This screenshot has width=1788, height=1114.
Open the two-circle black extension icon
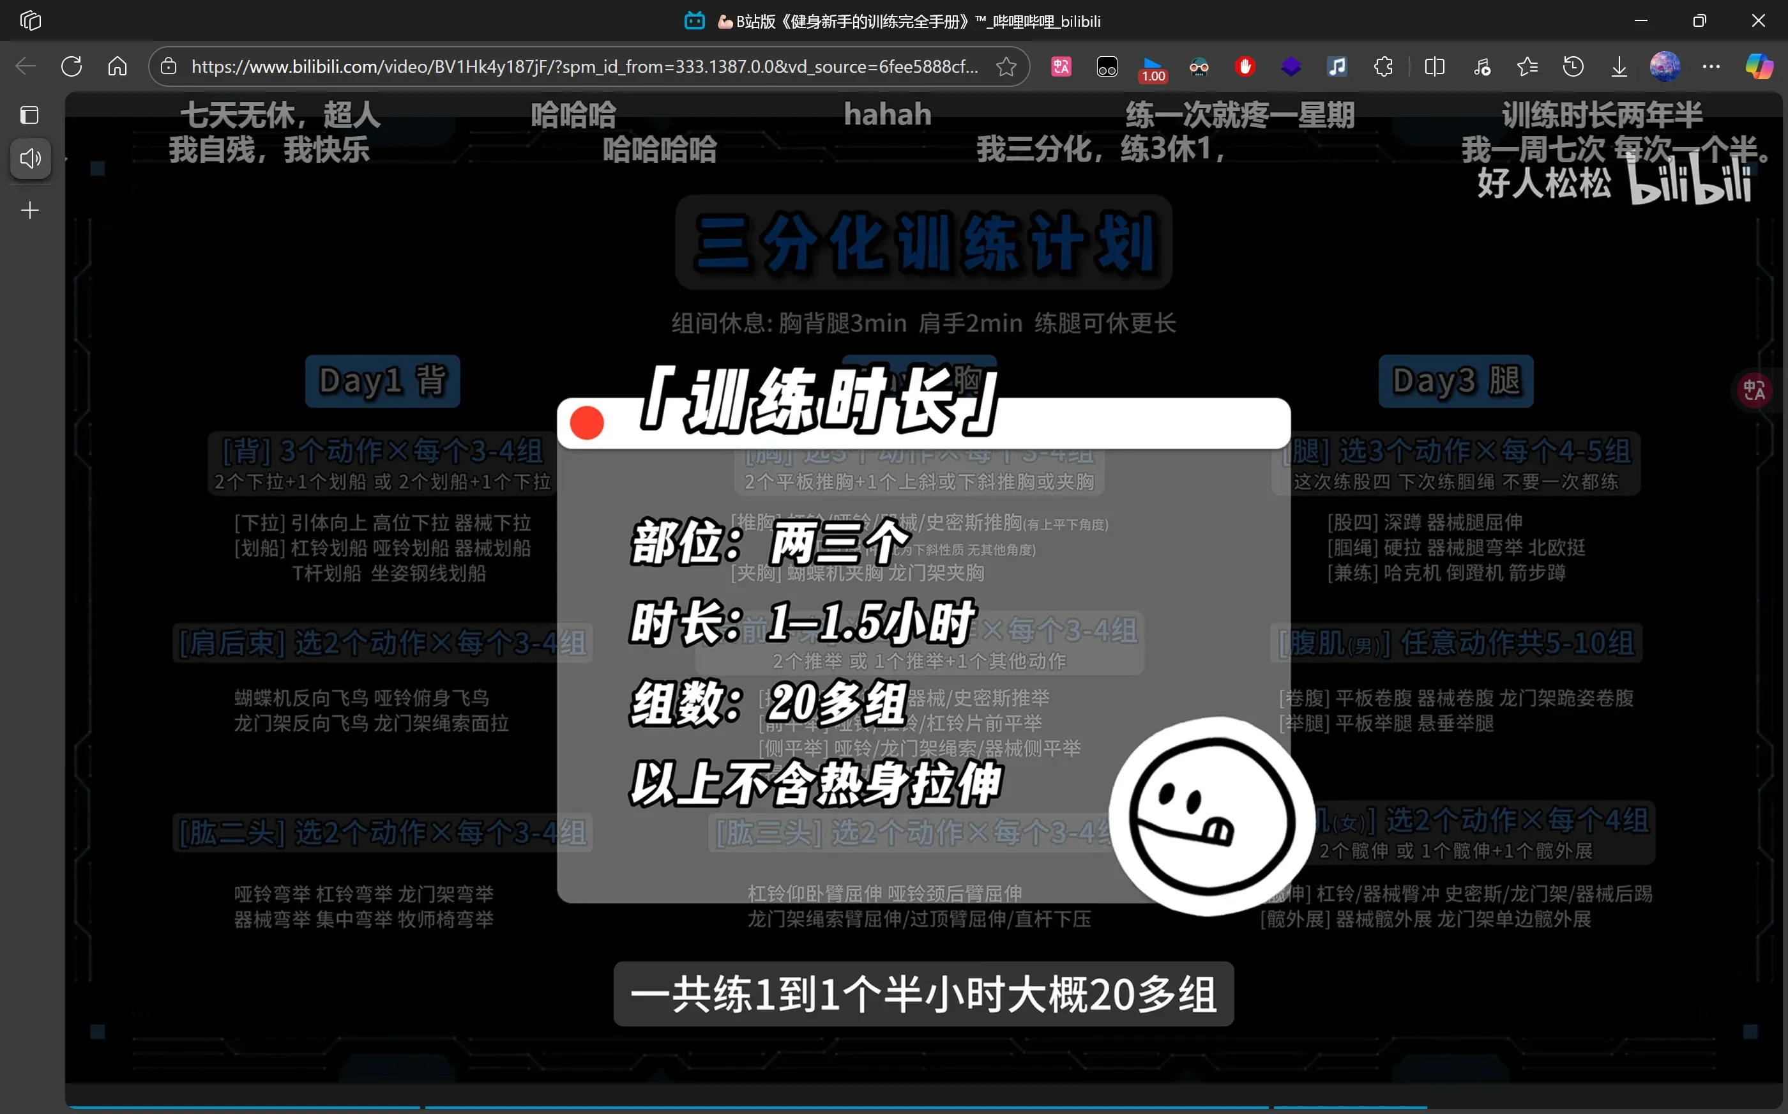coord(1107,66)
